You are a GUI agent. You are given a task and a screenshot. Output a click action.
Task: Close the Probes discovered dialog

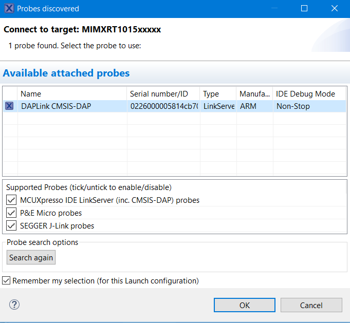pyautogui.click(x=335, y=9)
